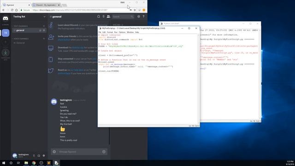Switch to Chrome from the taskbar
Viewport: 295px width, 166px height.
point(34,163)
